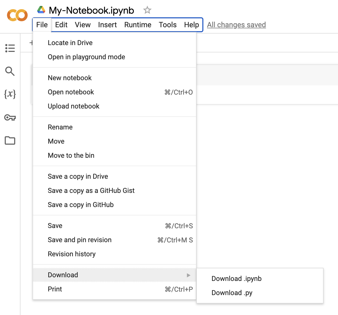Select Upload notebook from the File menu
Image resolution: width=338 pixels, height=315 pixels.
(73, 106)
